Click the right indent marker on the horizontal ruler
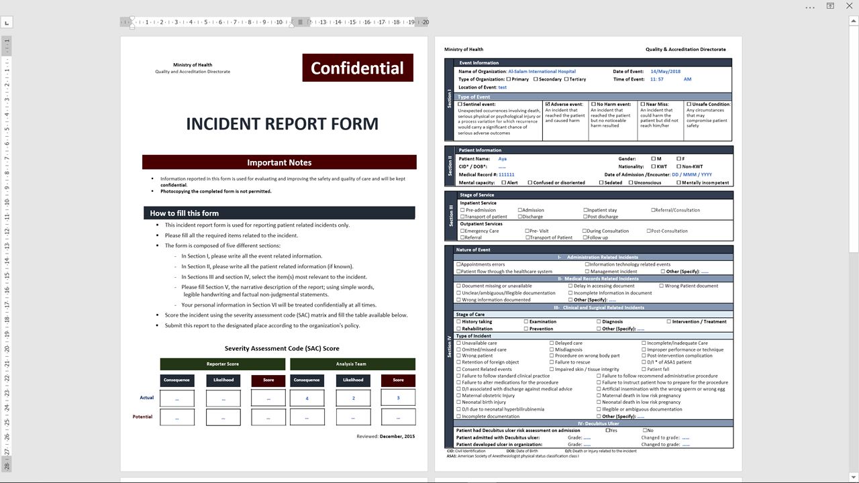Image resolution: width=859 pixels, height=483 pixels. (292, 25)
